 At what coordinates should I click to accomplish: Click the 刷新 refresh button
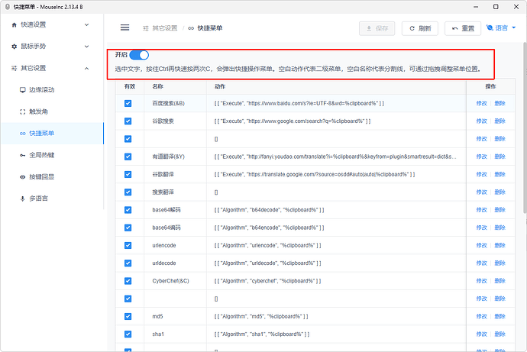tap(420, 28)
